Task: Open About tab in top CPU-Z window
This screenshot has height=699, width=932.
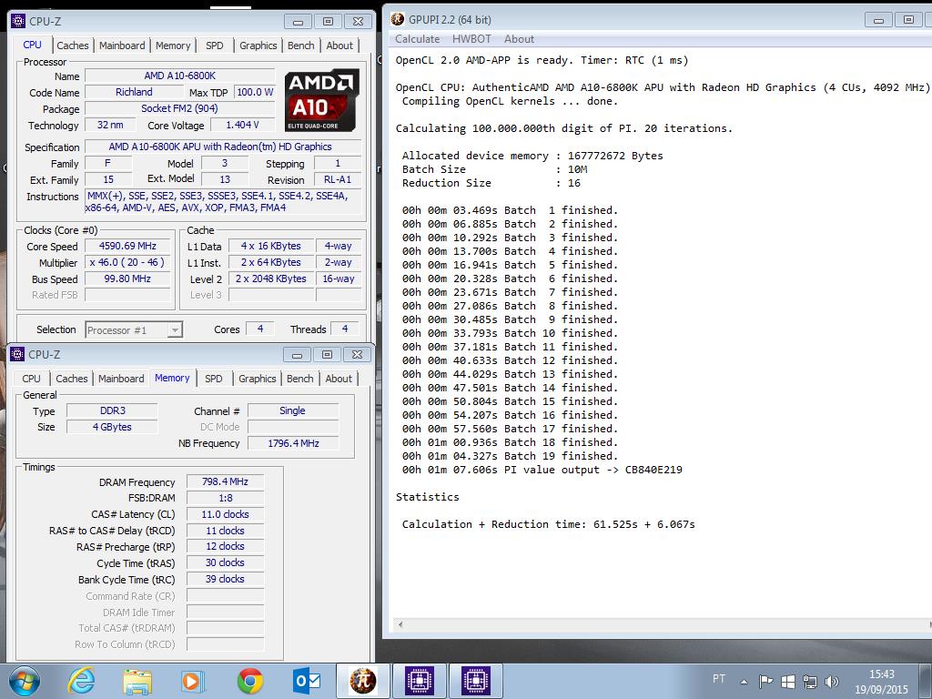Action: click(339, 46)
